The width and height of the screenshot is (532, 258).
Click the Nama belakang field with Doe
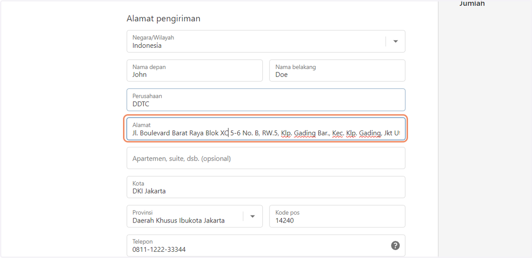[337, 71]
